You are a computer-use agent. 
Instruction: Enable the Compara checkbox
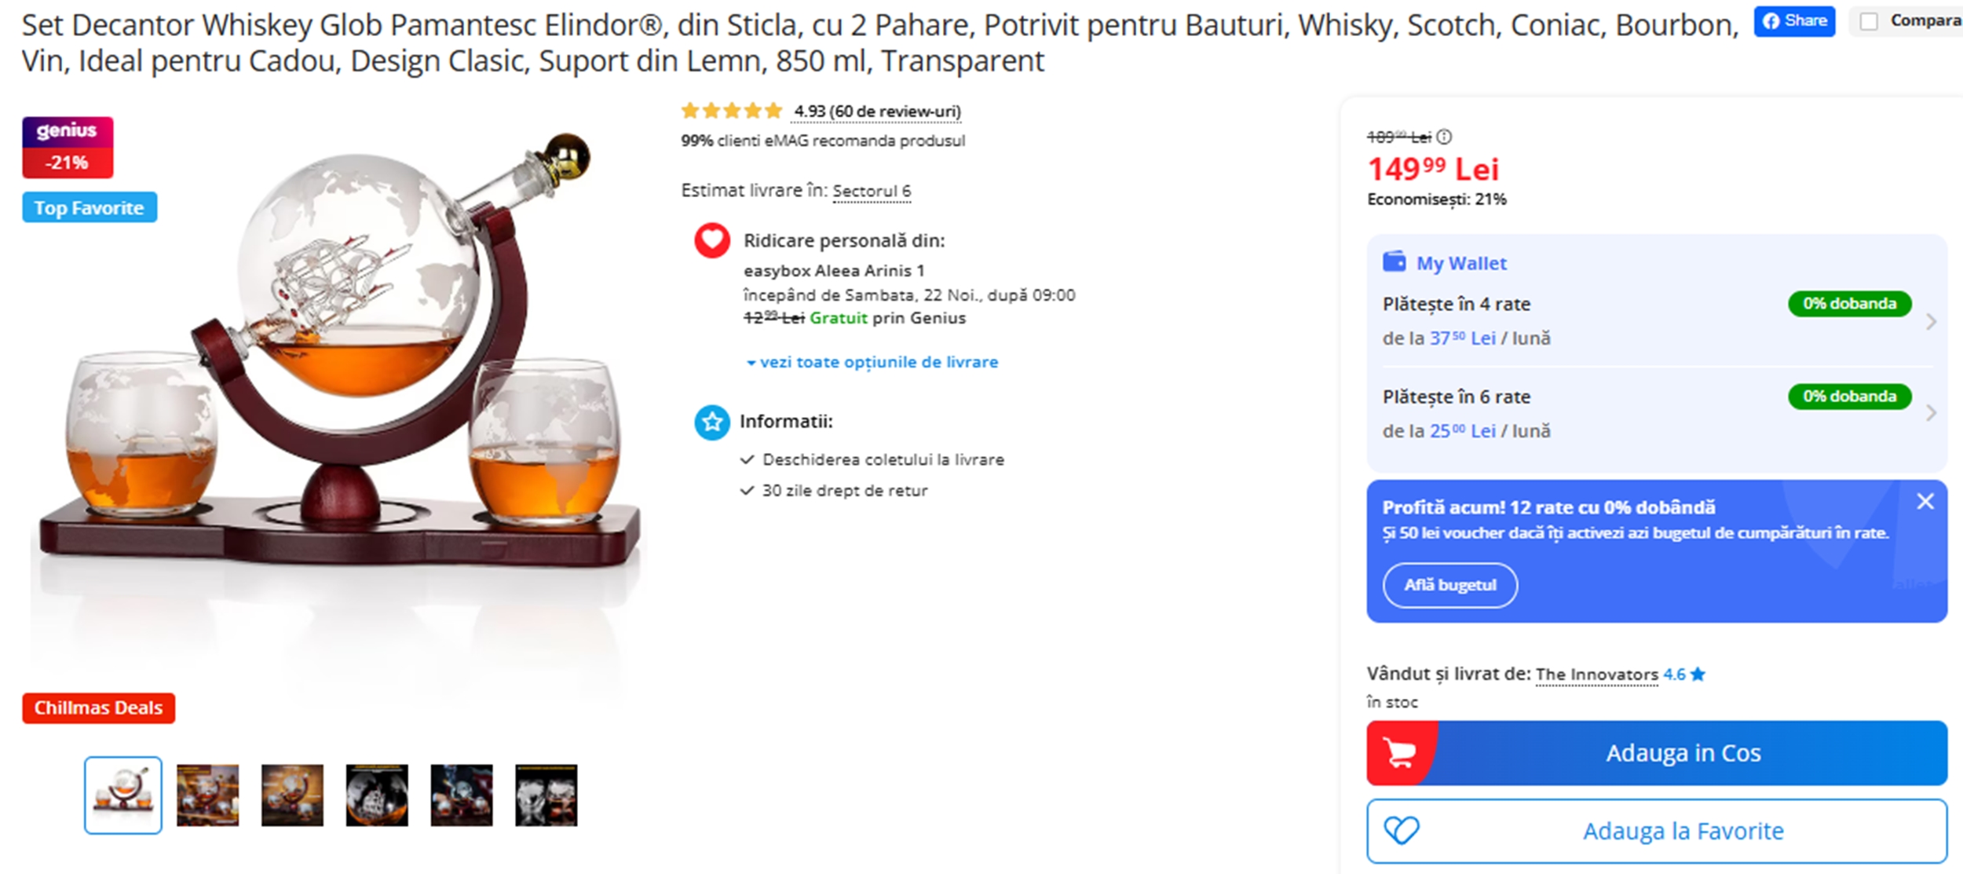click(1868, 20)
